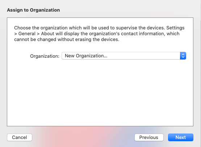Open the Organization pop-up menu

pos(124,56)
